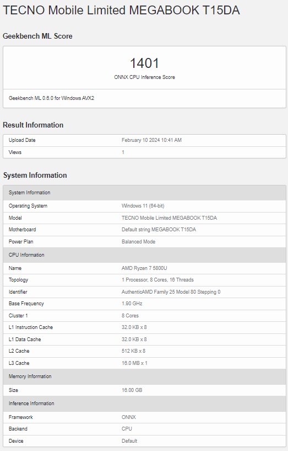288x451 pixels.
Task: Click the System Information section header row
Action: [x=144, y=193]
